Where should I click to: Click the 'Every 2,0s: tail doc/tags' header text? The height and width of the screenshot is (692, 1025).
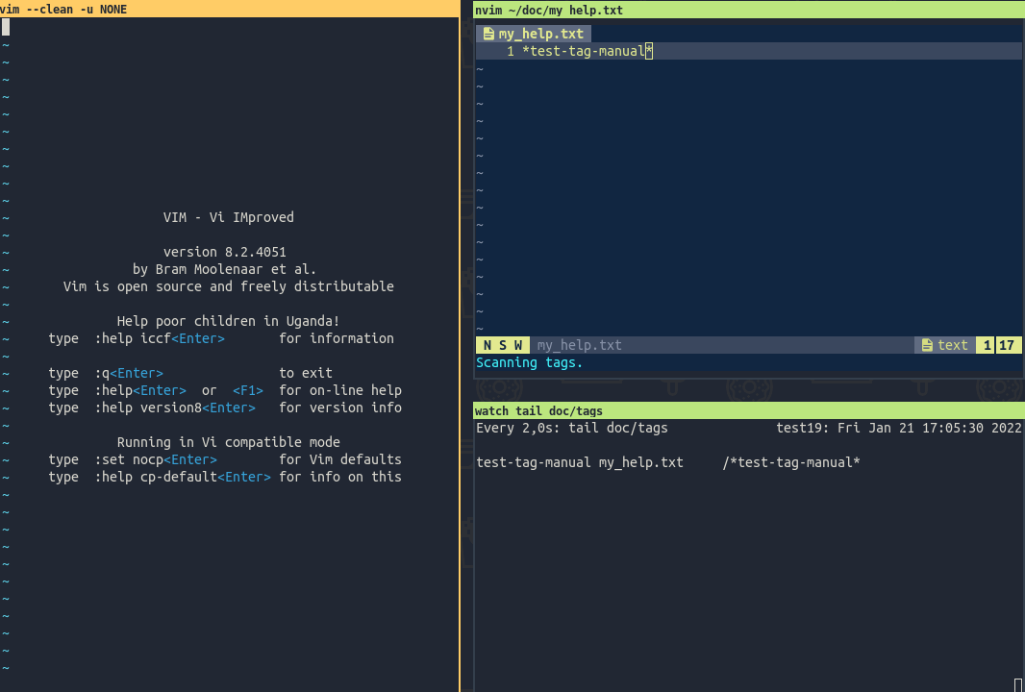click(572, 428)
